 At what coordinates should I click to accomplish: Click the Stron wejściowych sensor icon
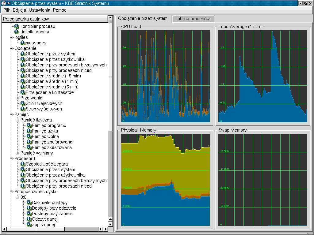coord(23,103)
